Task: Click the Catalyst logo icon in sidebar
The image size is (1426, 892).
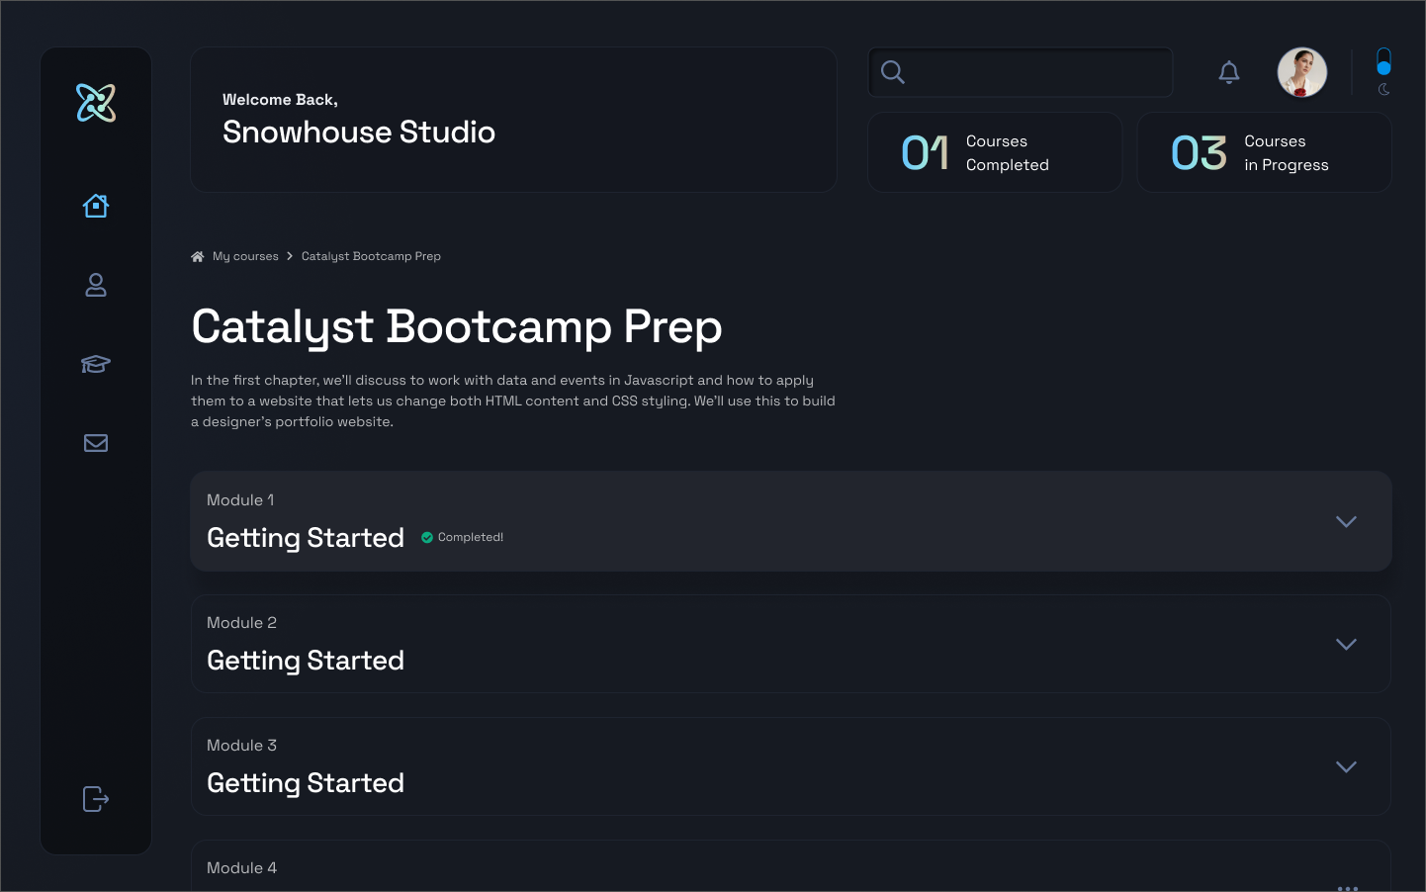Action: [96, 103]
